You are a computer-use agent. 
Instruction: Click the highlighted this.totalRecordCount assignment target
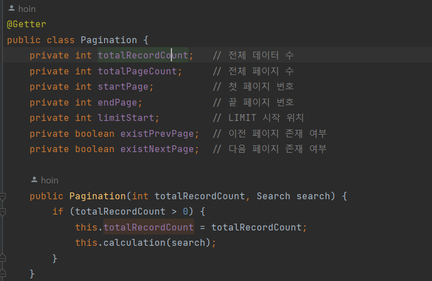pyautogui.click(x=149, y=227)
